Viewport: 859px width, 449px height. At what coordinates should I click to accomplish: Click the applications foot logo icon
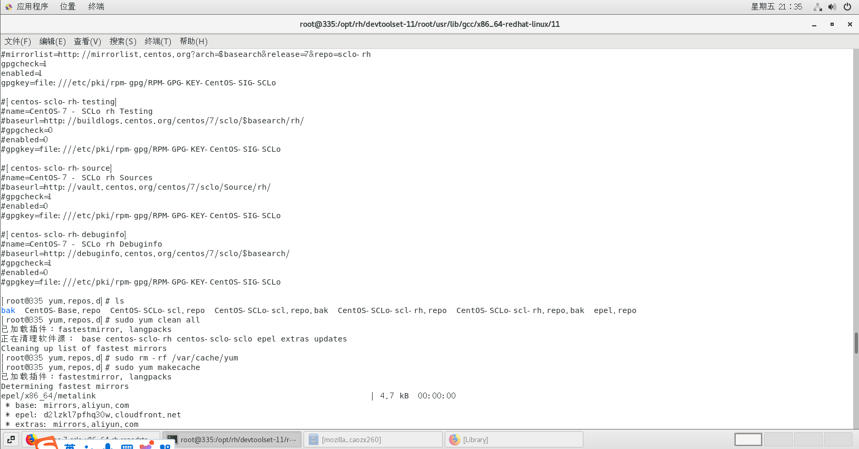[8, 7]
